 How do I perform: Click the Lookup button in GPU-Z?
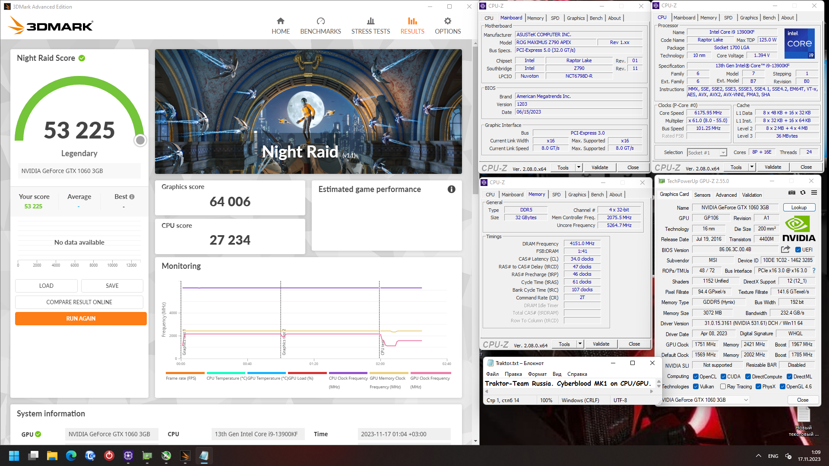[799, 208]
